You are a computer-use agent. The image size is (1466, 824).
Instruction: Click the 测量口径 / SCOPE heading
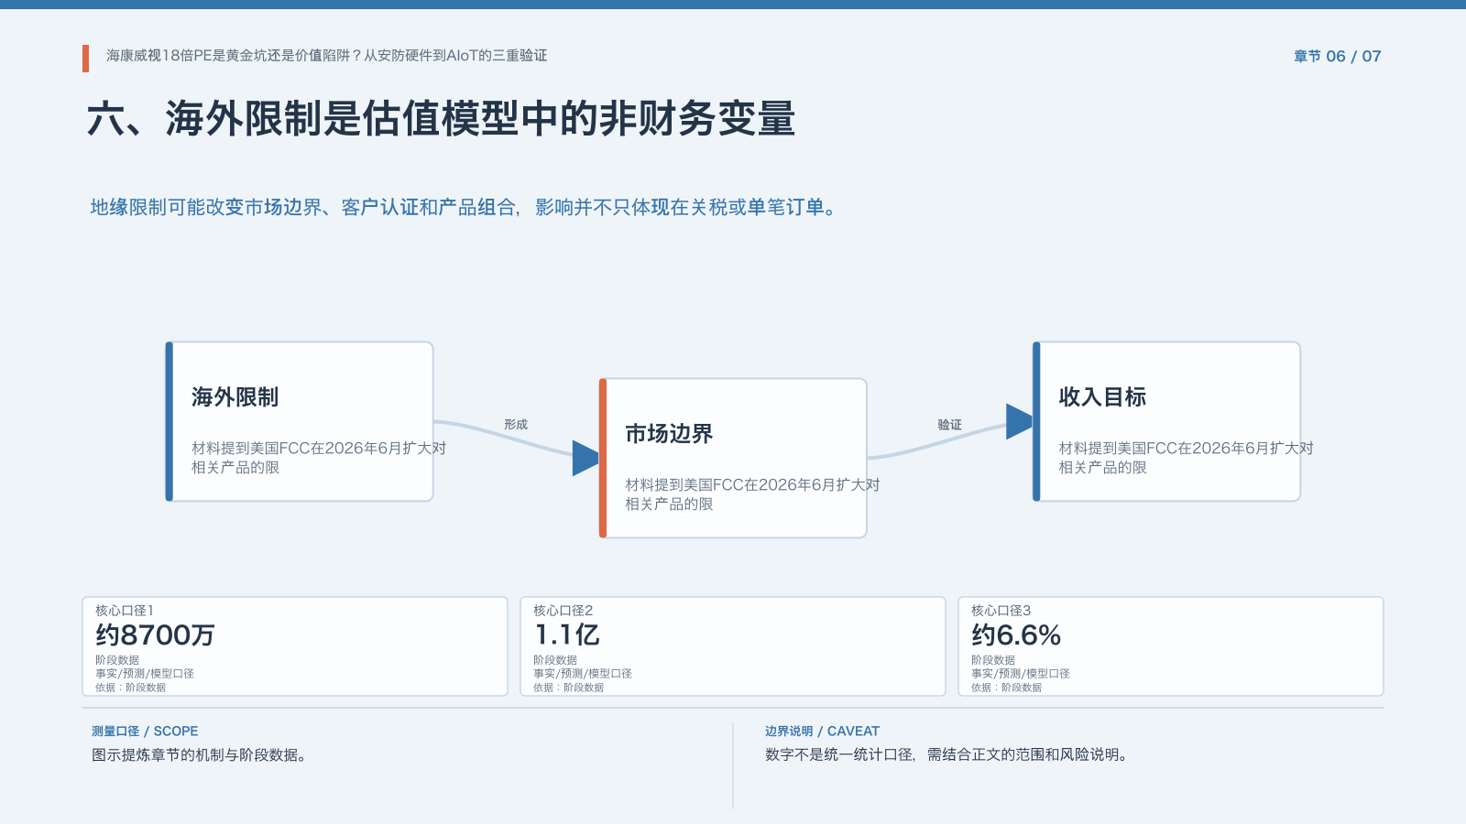145,732
